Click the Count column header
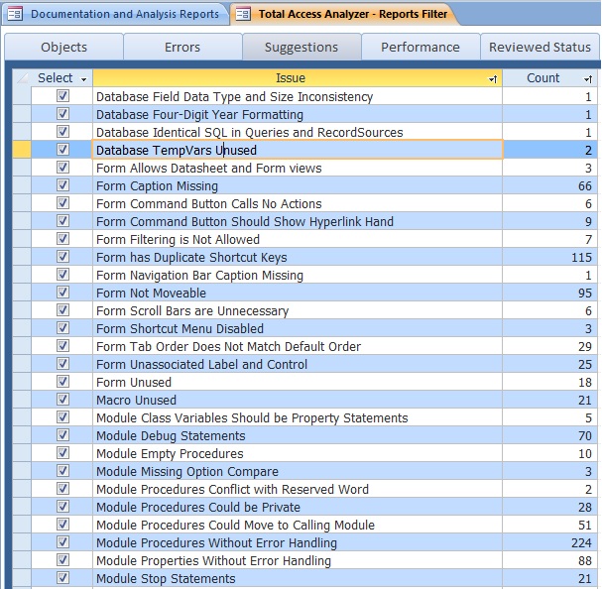This screenshot has height=589, width=602. pyautogui.click(x=550, y=78)
